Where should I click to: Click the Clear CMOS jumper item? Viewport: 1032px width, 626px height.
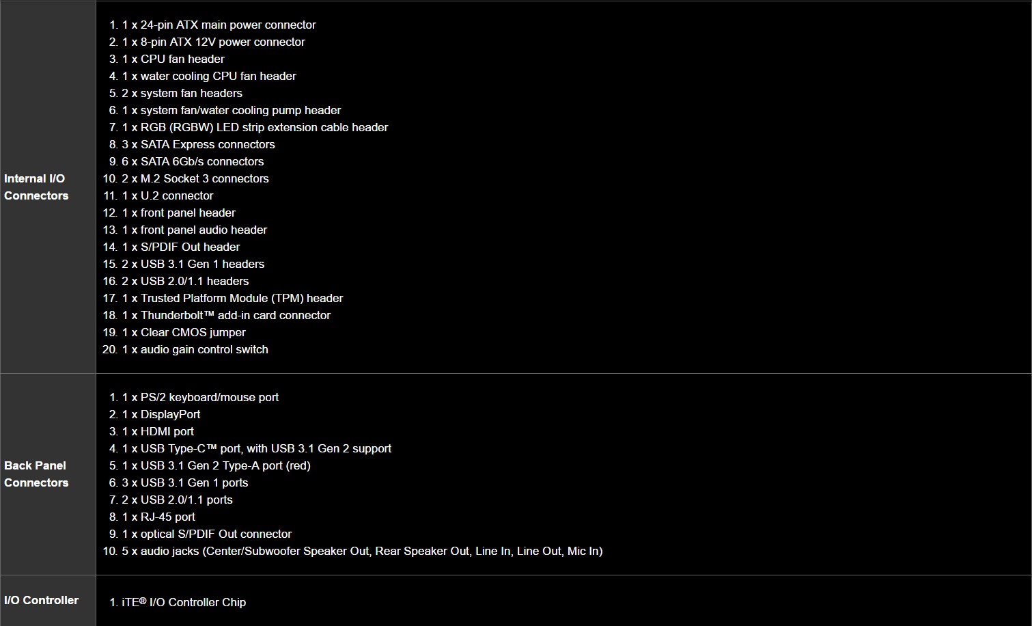(184, 332)
